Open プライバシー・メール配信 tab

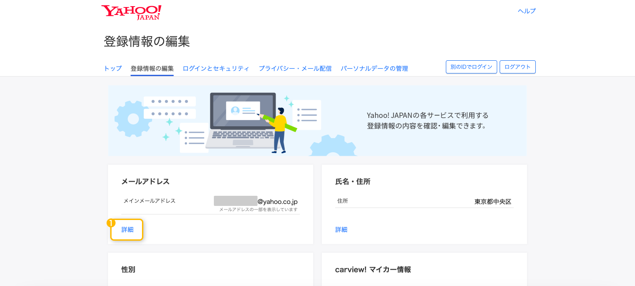295,69
